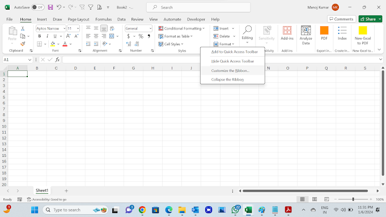
Task: Apply Bold formatting
Action: [x=39, y=36]
